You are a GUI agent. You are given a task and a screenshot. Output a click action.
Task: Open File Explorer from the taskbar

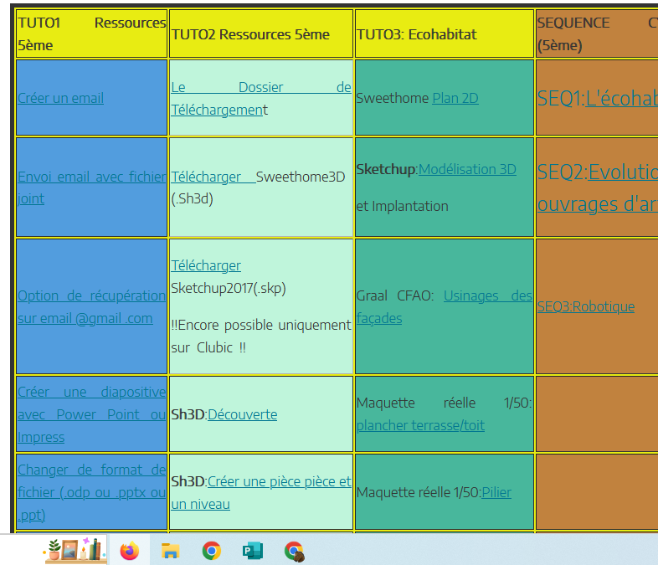(171, 551)
